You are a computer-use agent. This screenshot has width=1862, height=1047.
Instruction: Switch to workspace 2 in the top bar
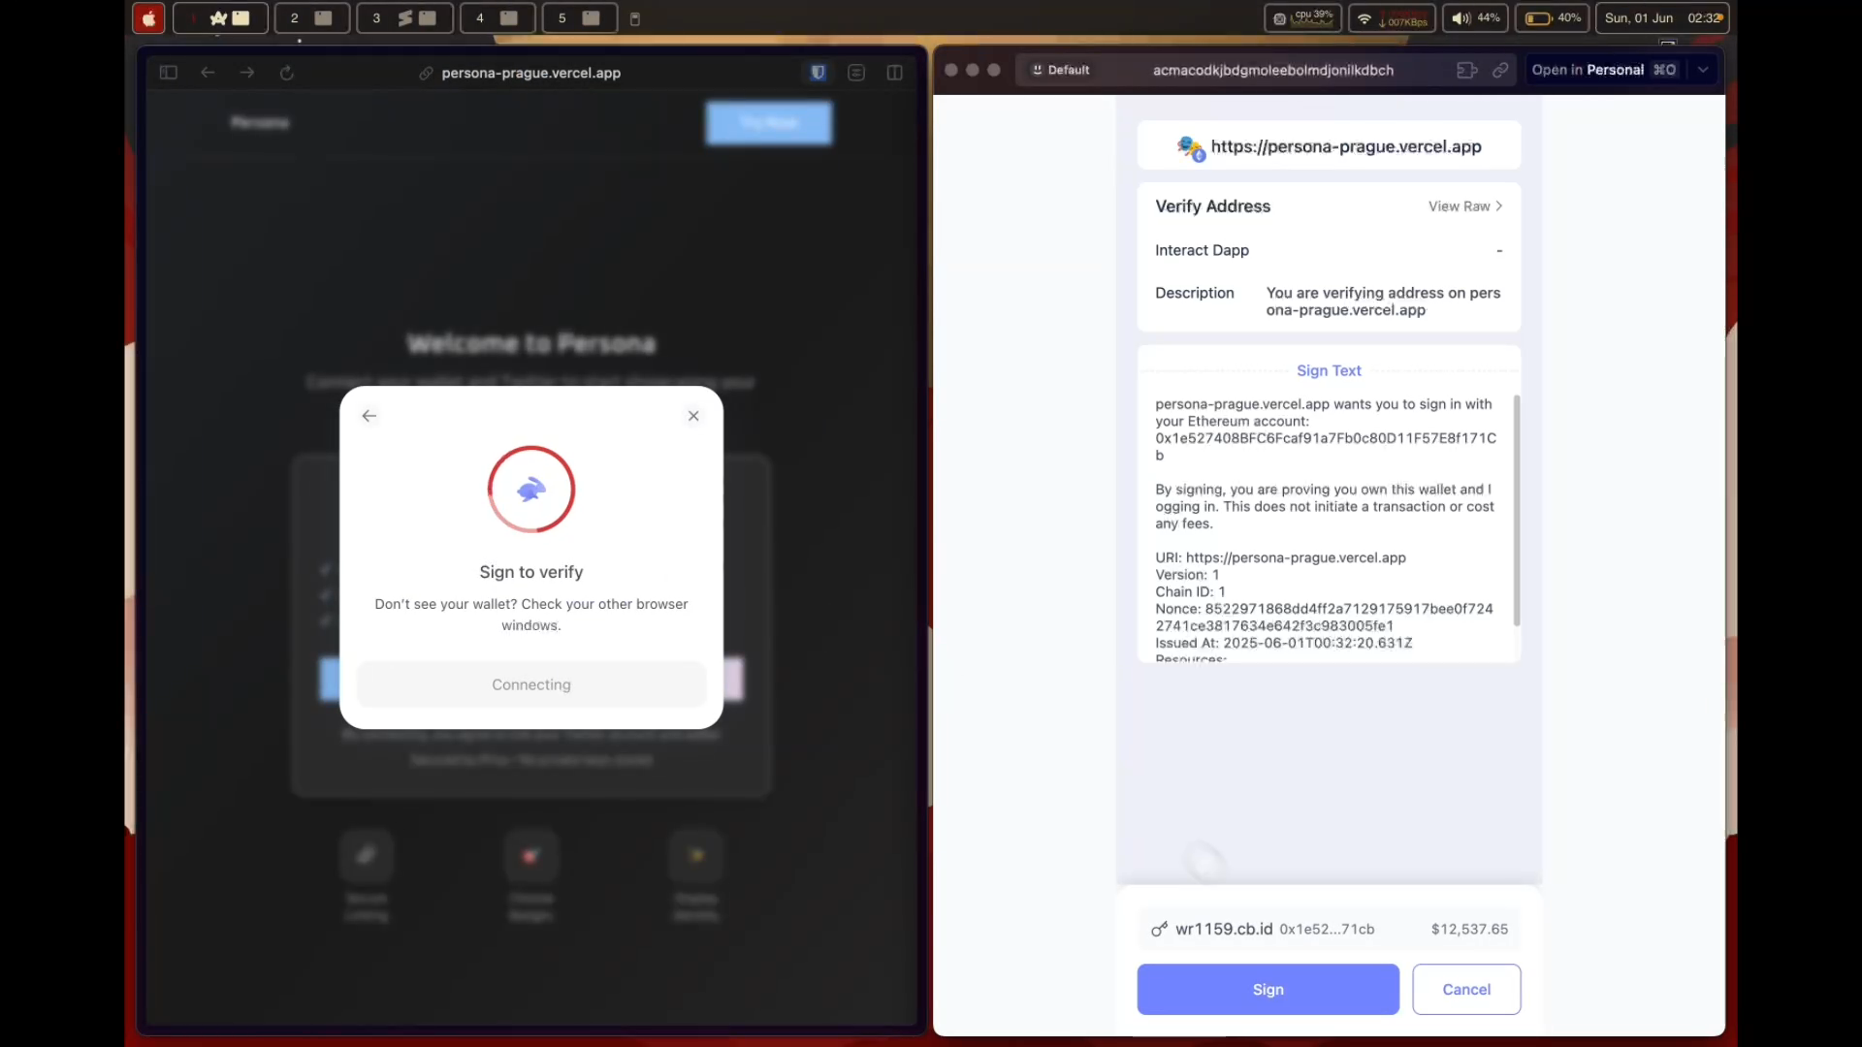[x=312, y=18]
